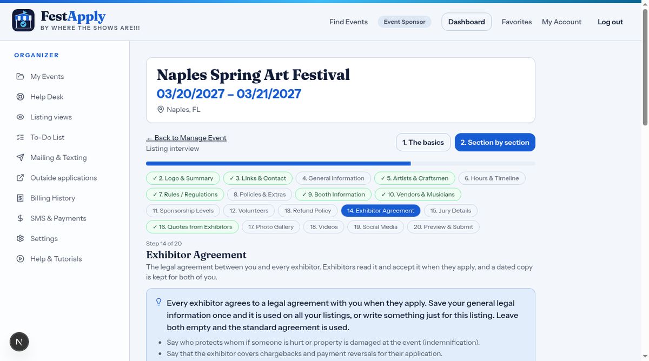Click the page vertical scrollbar

(x=645, y=180)
